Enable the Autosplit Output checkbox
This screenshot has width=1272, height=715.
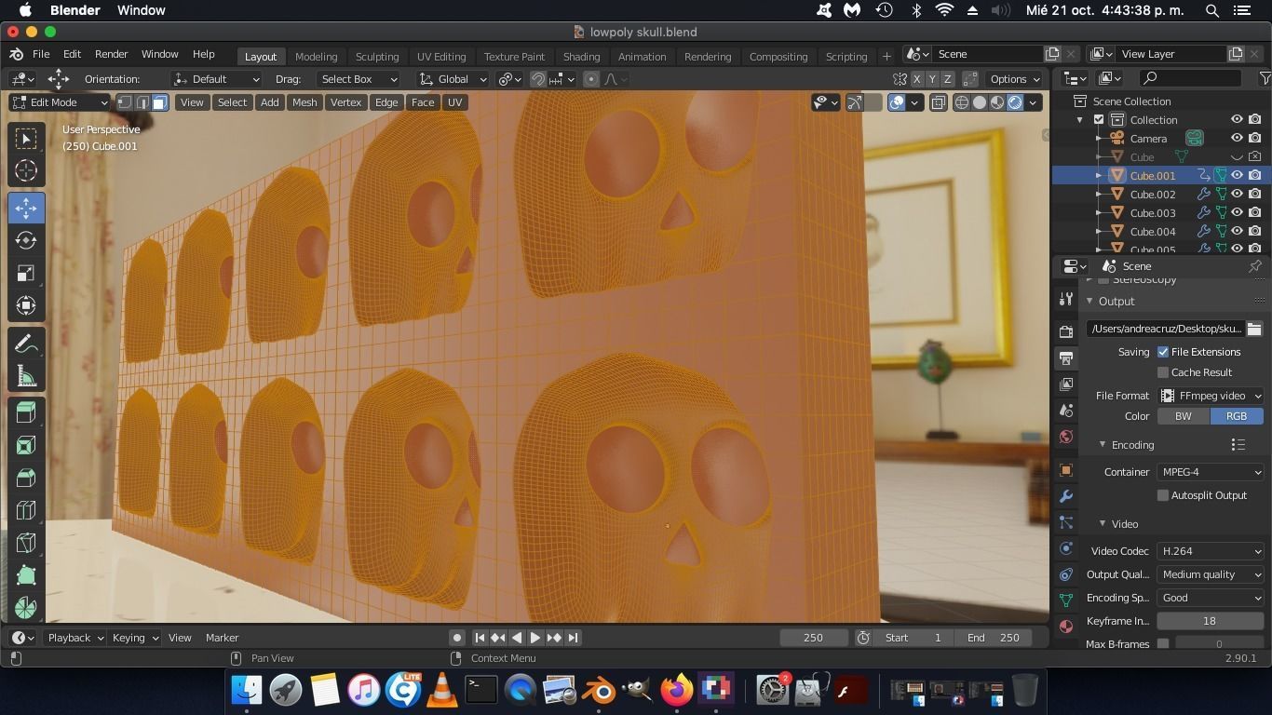(x=1163, y=495)
